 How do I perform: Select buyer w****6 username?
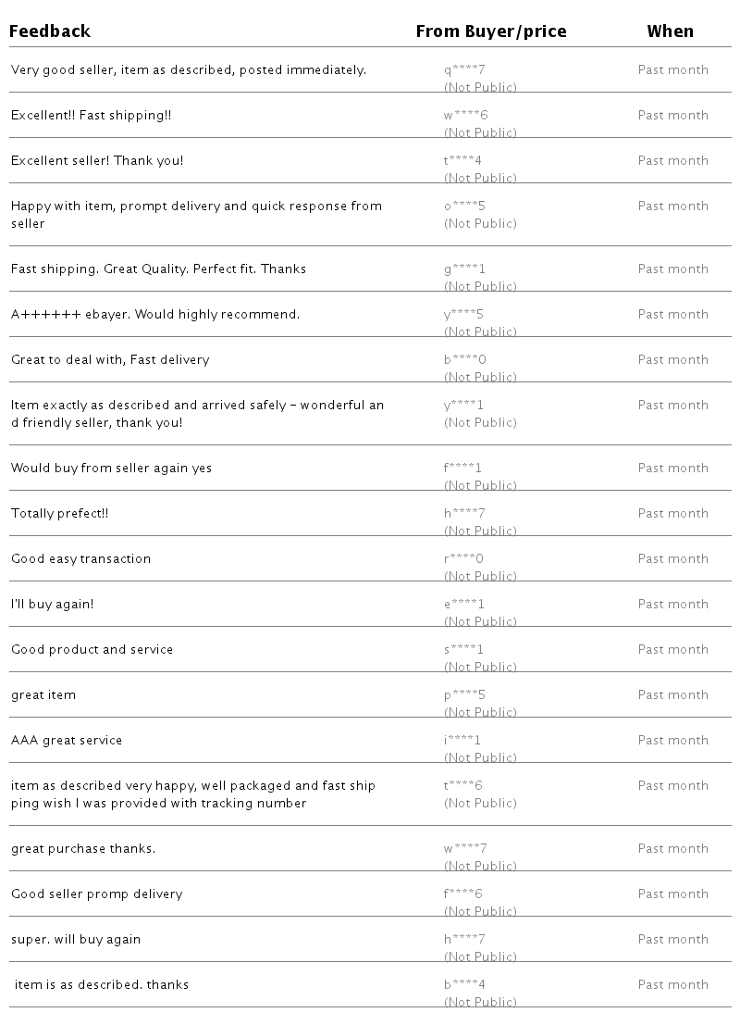(465, 115)
